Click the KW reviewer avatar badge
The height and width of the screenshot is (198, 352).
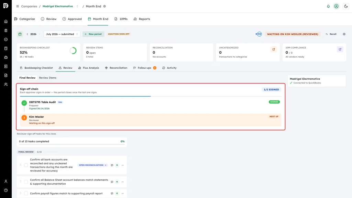[259, 34]
